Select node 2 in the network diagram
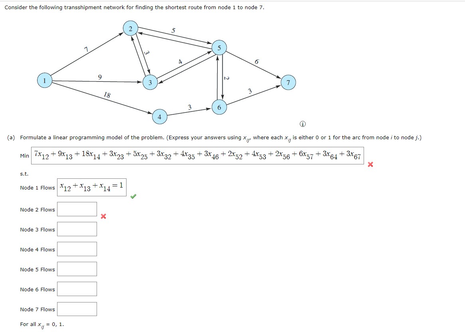465x332 pixels. [130, 28]
